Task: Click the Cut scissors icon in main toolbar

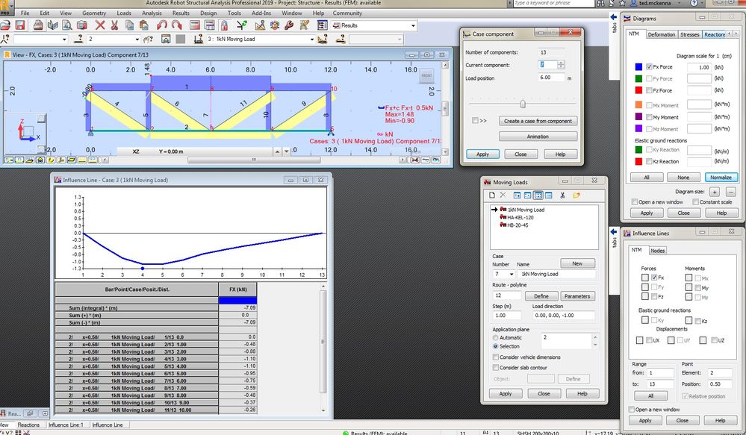Action: point(115,25)
